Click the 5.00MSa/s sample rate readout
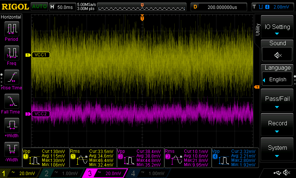Screen dimensions: 296x178 click(87, 4)
